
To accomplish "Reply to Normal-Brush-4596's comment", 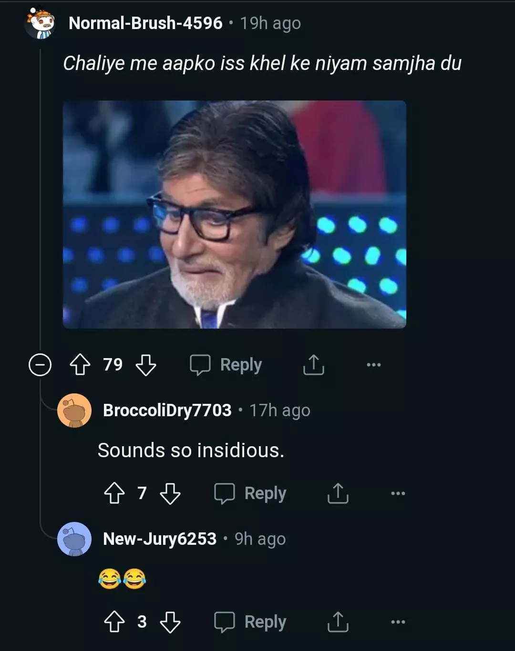I will (x=226, y=365).
